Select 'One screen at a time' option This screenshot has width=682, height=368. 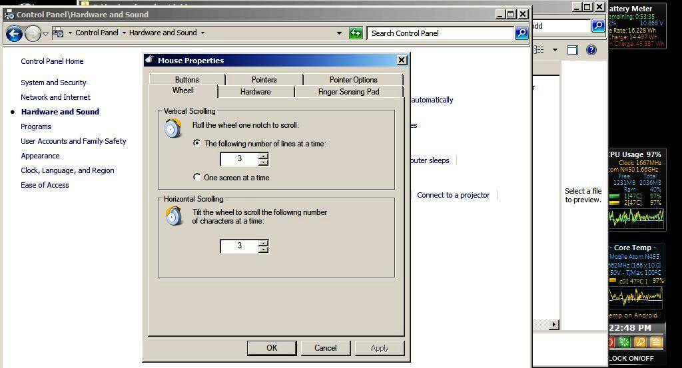(196, 177)
